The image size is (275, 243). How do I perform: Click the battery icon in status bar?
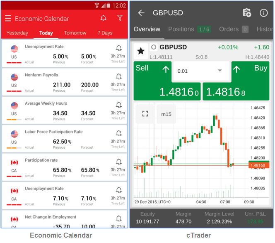(109, 5)
